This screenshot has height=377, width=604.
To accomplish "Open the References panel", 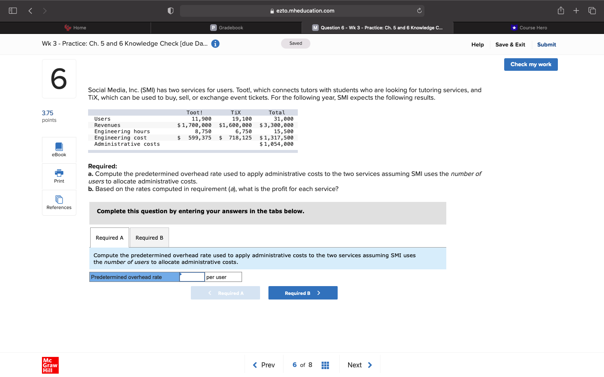I will tap(59, 203).
